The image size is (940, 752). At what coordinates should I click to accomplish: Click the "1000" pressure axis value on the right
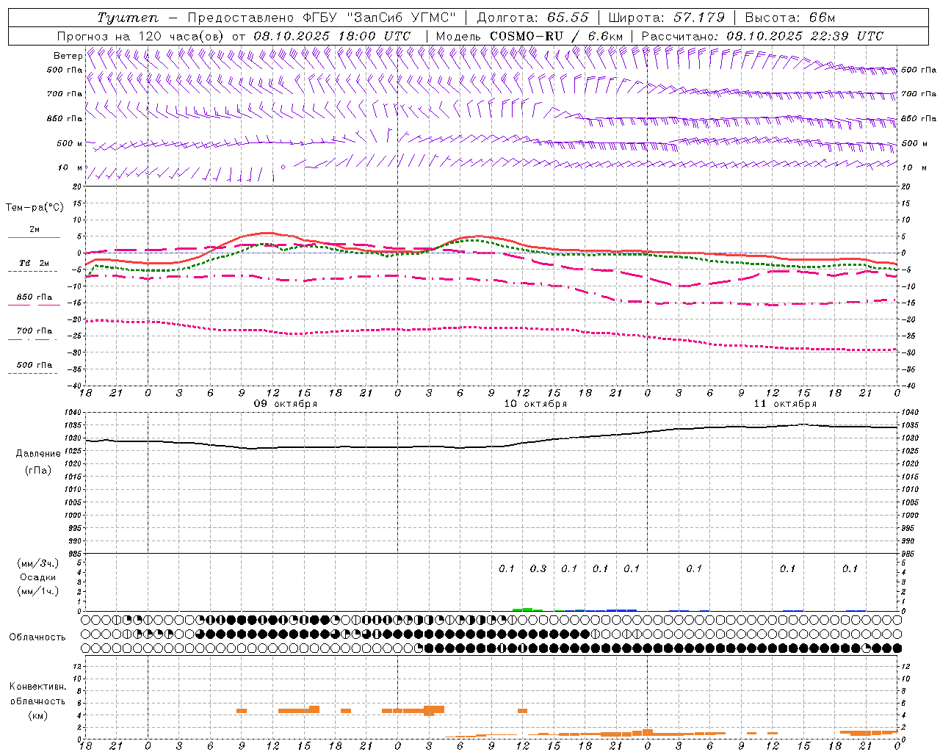pos(909,516)
